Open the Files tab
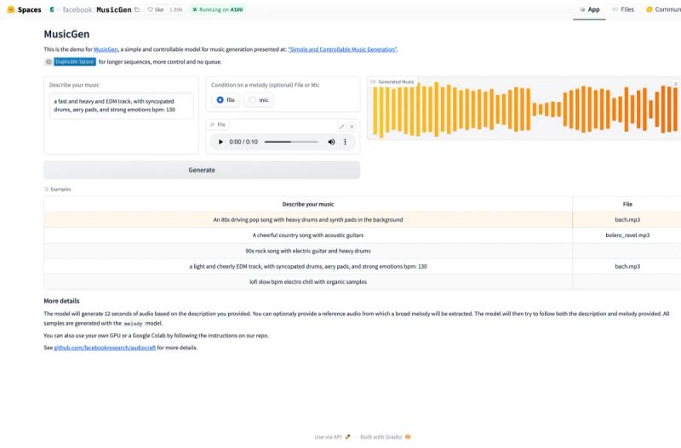The width and height of the screenshot is (681, 448). (x=623, y=9)
